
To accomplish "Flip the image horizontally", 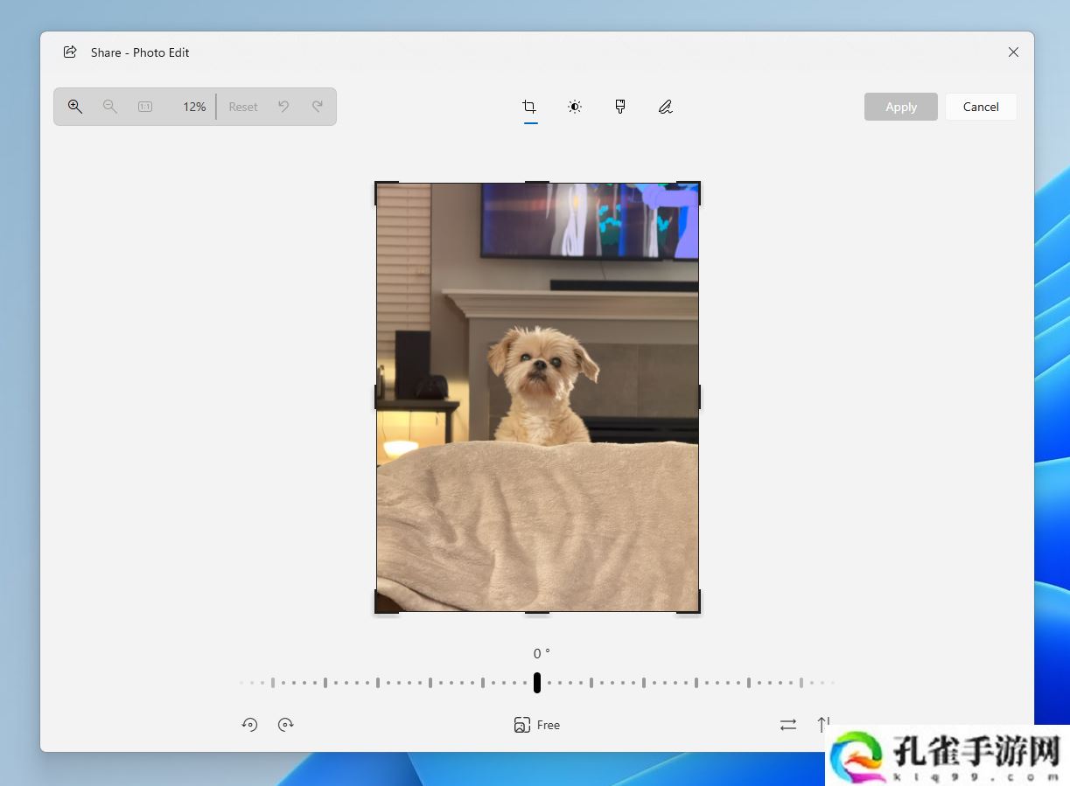I will pos(788,725).
